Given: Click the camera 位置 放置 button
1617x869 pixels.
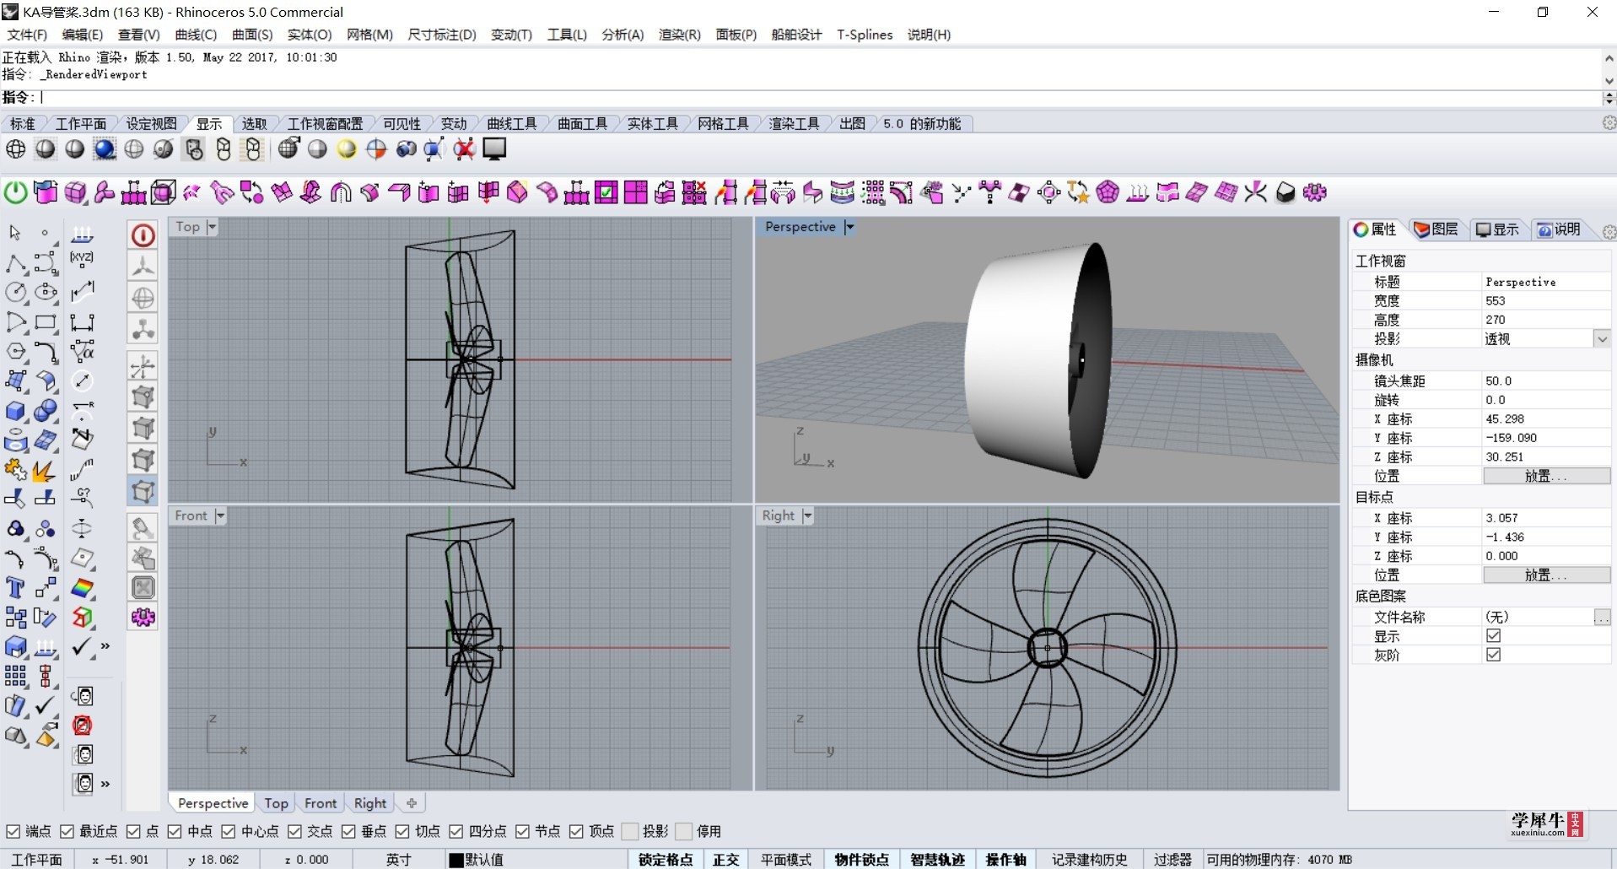Looking at the screenshot, I should coord(1546,476).
